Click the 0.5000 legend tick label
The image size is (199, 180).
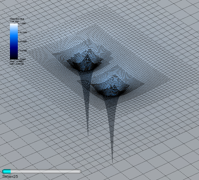[x=23, y=41]
